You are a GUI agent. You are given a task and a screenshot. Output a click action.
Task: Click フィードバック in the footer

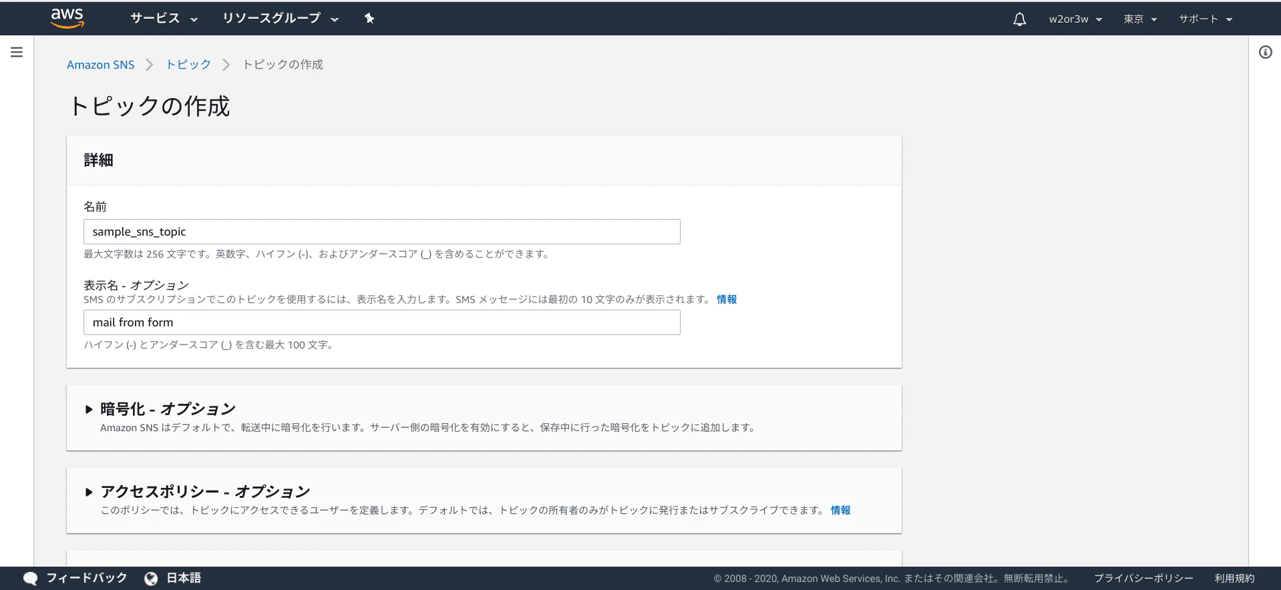[x=86, y=578]
